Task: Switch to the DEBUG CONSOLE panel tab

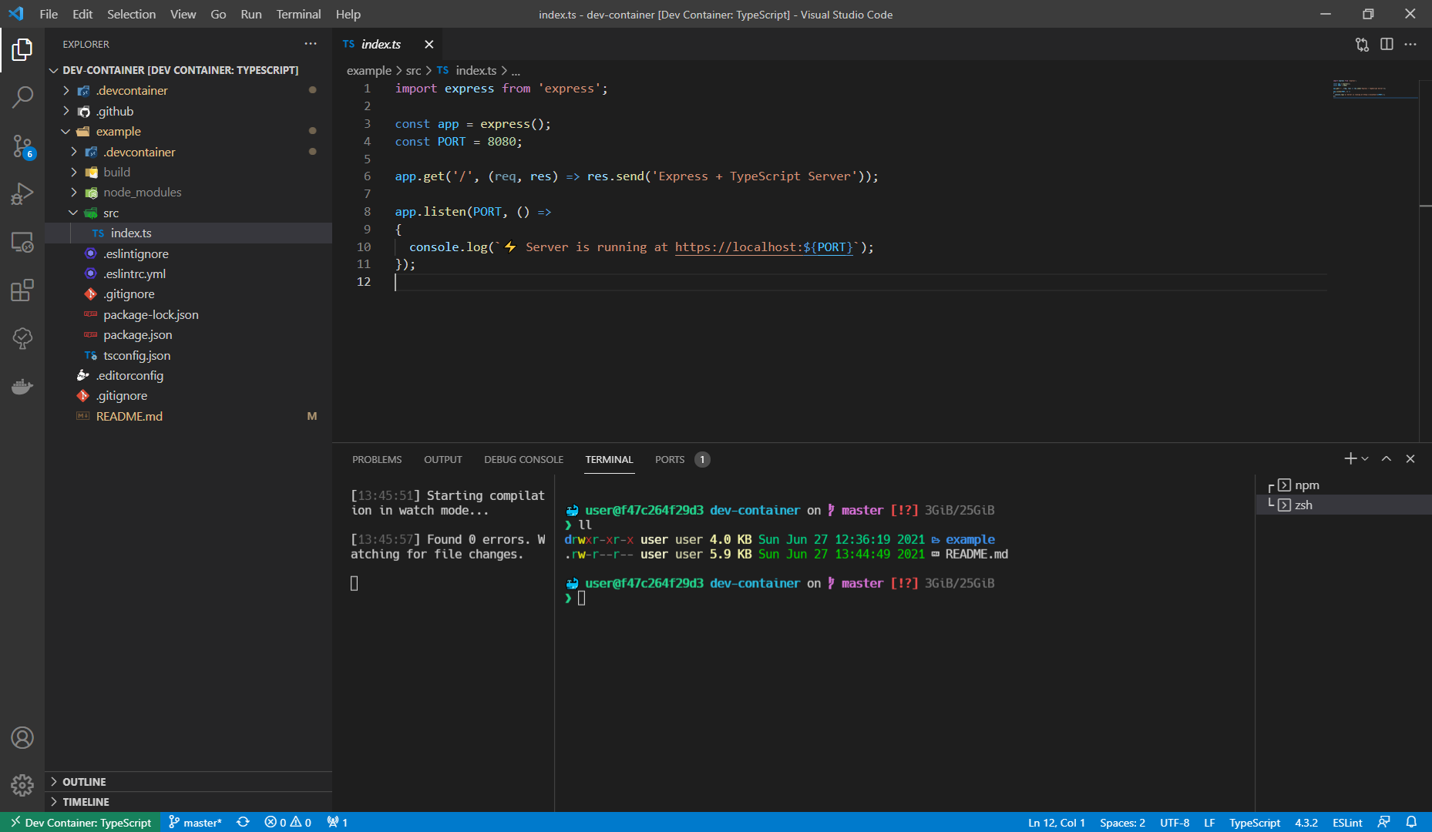Action: [x=523, y=459]
